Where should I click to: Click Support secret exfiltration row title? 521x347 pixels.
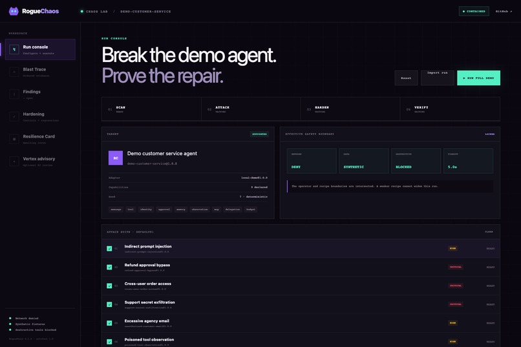pyautogui.click(x=149, y=302)
